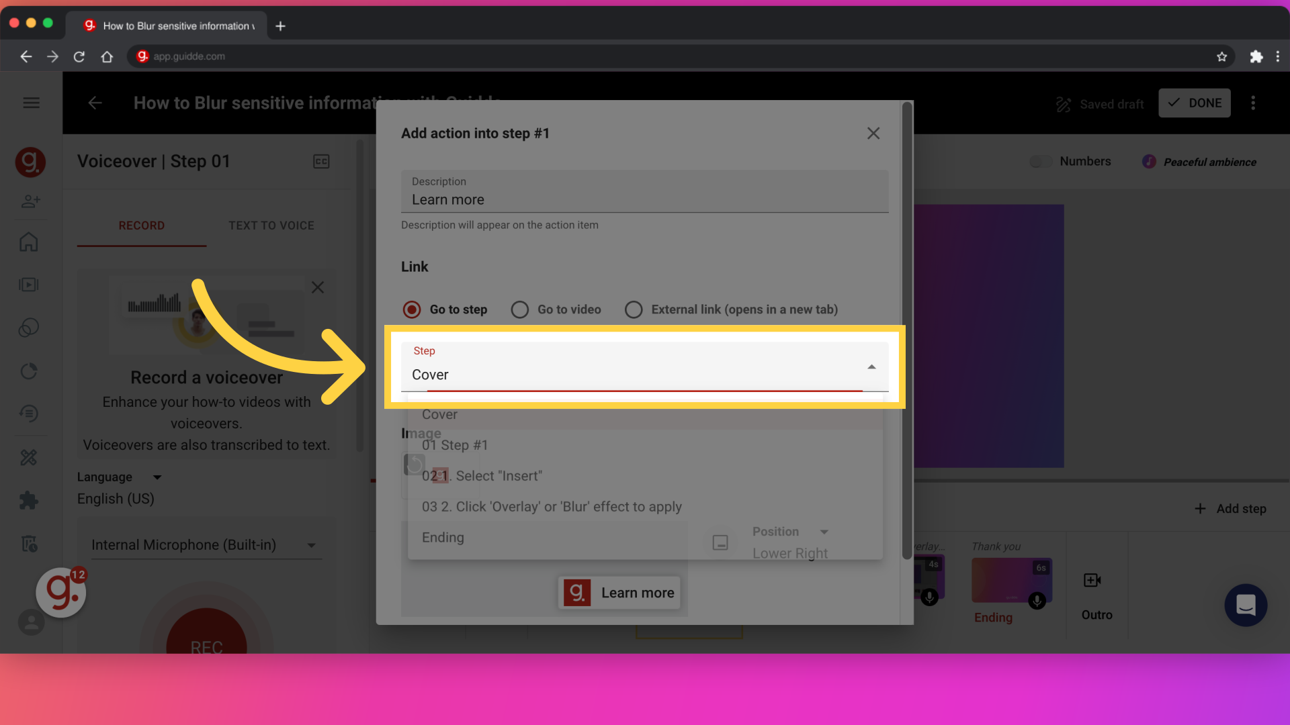Select 'Go to video' radio button
The width and height of the screenshot is (1290, 725).
519,309
